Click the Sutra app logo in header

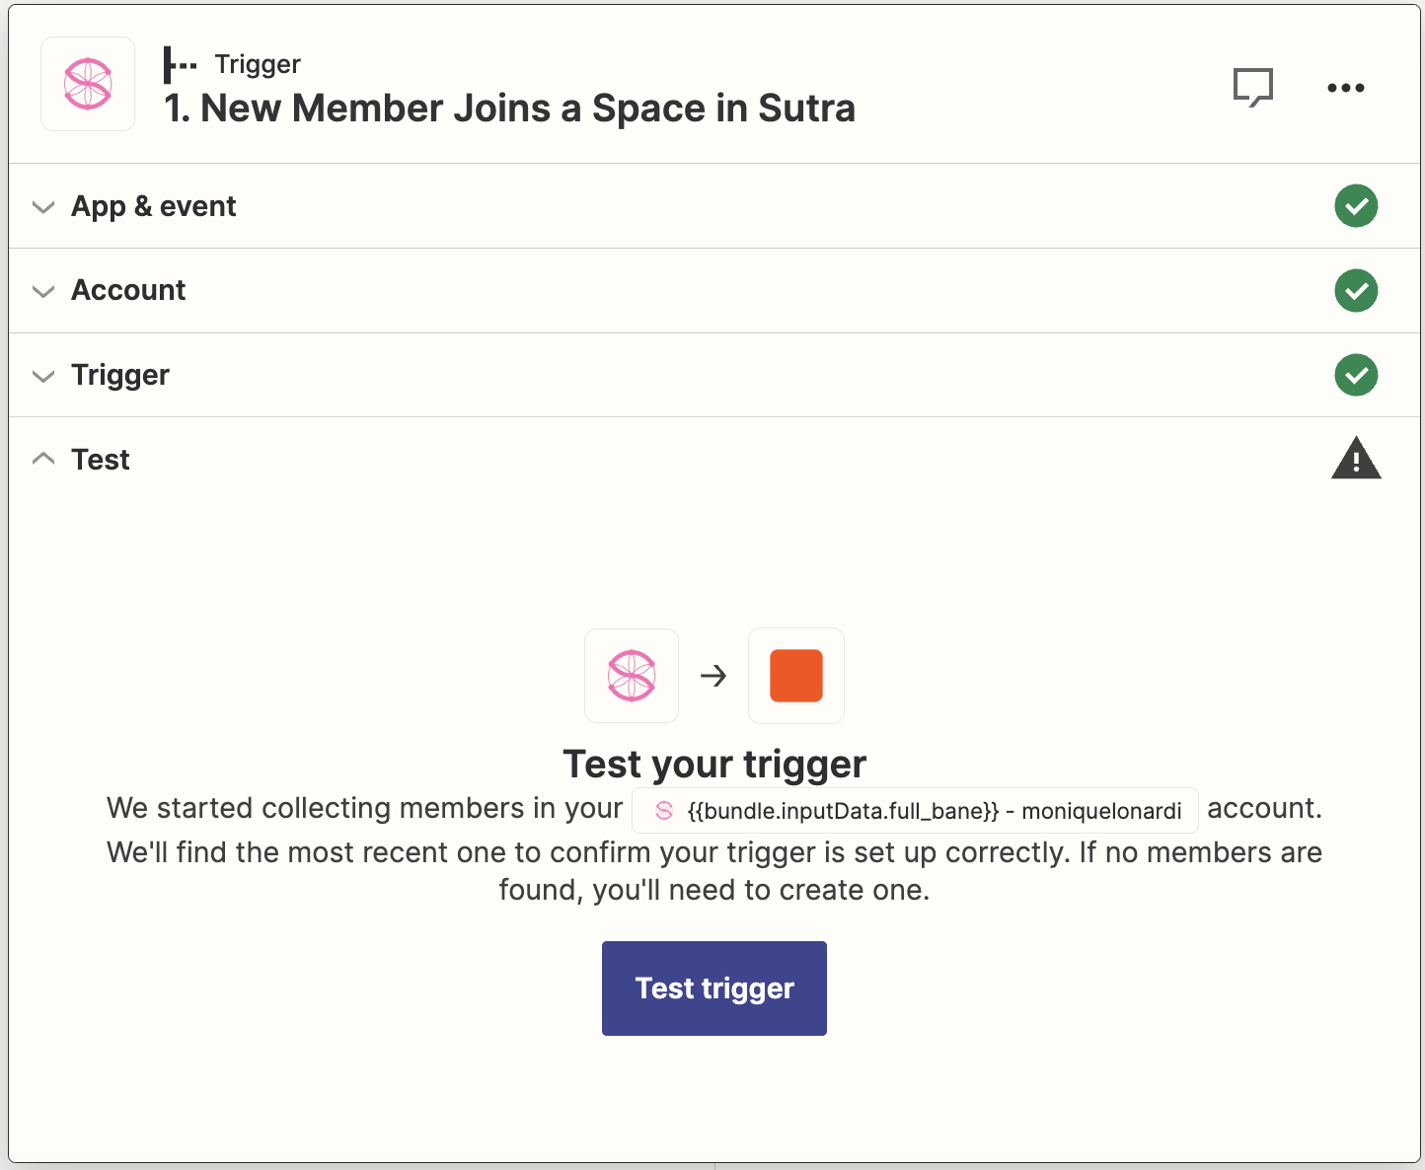(x=88, y=84)
